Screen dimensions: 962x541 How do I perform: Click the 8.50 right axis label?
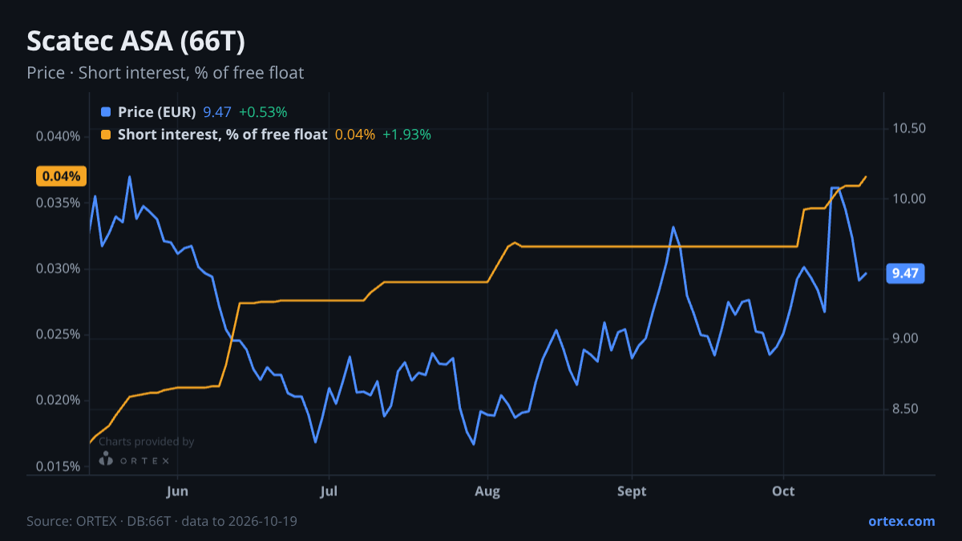[904, 410]
